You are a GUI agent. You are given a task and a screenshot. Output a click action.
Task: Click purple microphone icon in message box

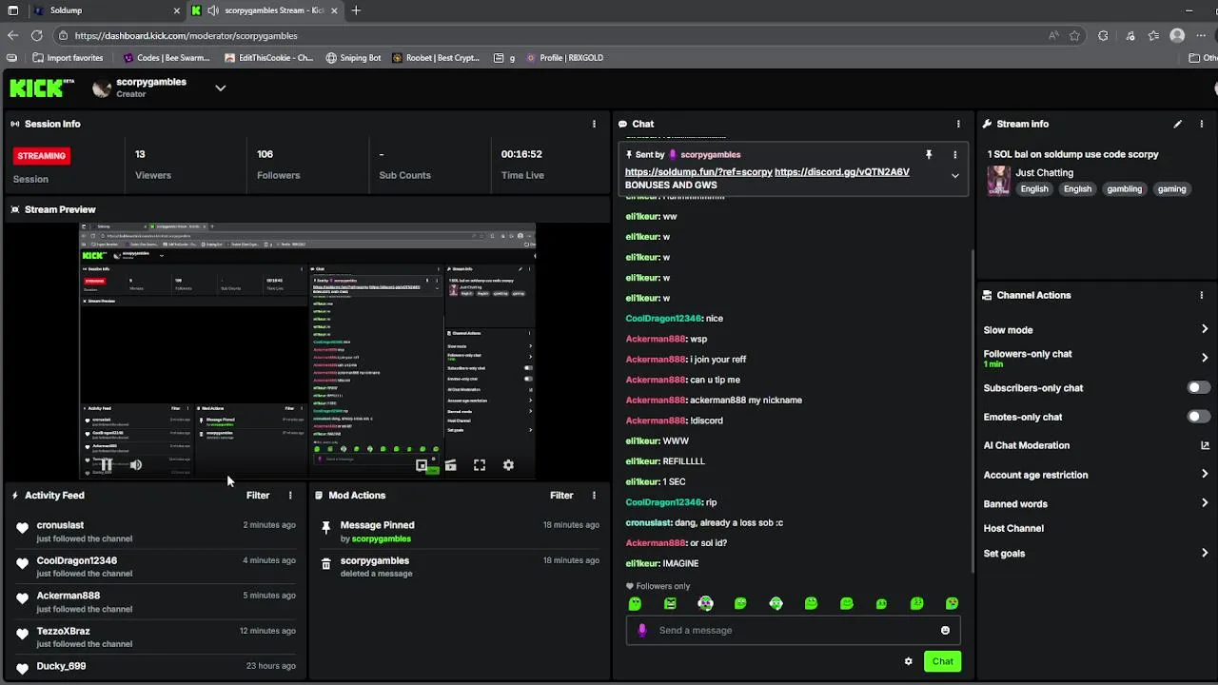point(641,630)
